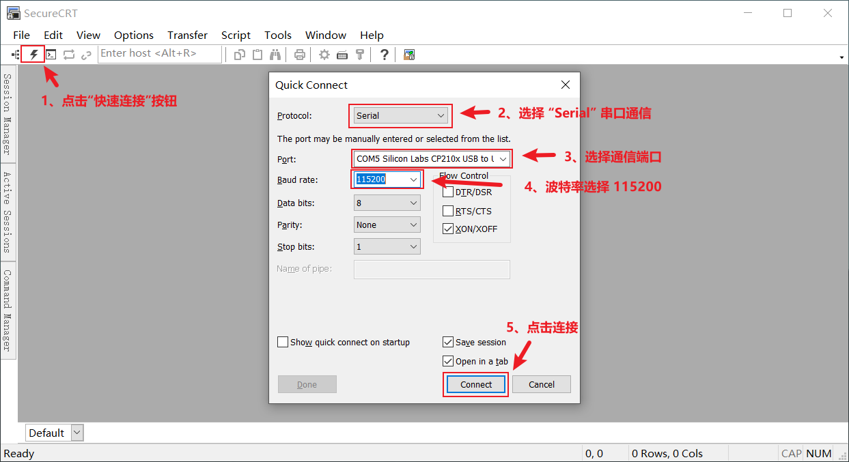This screenshot has width=849, height=462.
Task: Click the Quick Connect lightning bolt icon
Action: (33, 55)
